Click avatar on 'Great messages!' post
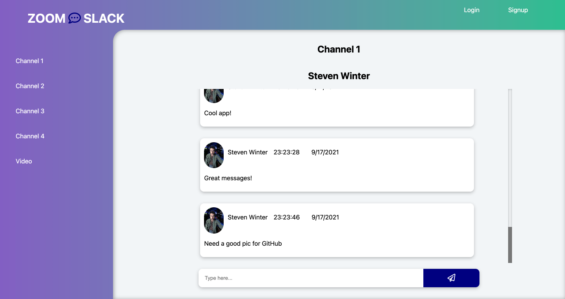 coord(214,155)
